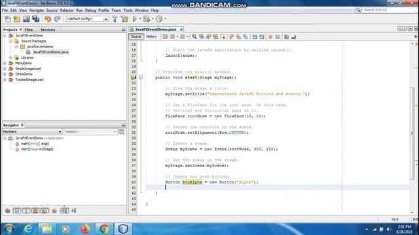Expand the Libraries tree node
This screenshot has height=235, width=419.
[10, 57]
